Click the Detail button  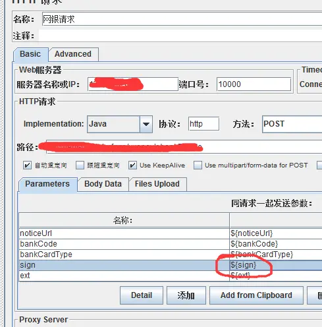(142, 295)
